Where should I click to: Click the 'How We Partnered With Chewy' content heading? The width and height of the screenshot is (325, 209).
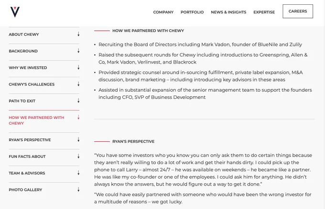(148, 31)
